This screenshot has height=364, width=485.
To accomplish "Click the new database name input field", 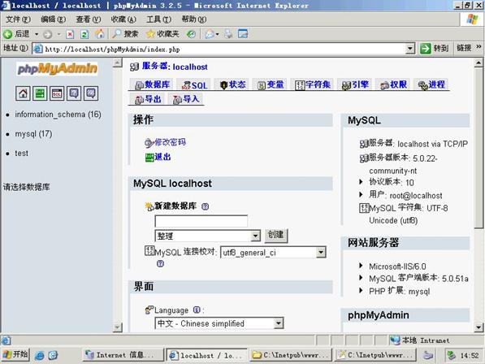I will (201, 221).
